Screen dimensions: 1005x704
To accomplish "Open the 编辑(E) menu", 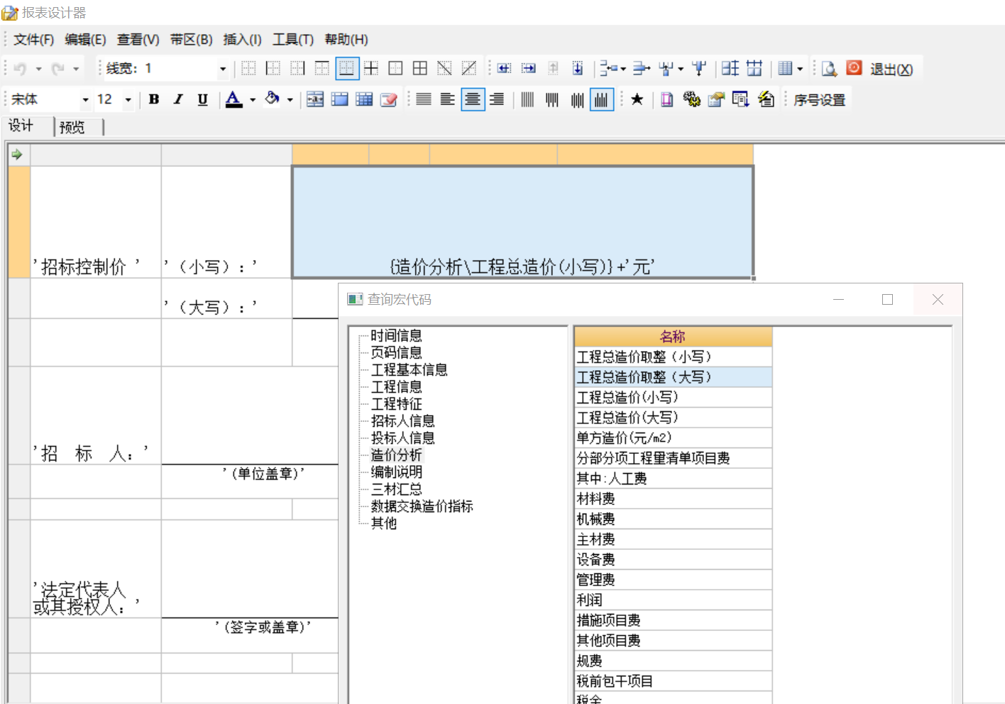I will coord(85,40).
